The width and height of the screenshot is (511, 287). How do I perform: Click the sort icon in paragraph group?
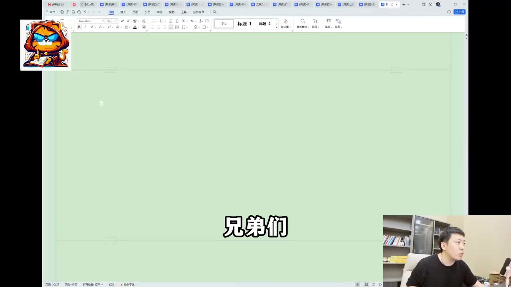[x=201, y=21]
